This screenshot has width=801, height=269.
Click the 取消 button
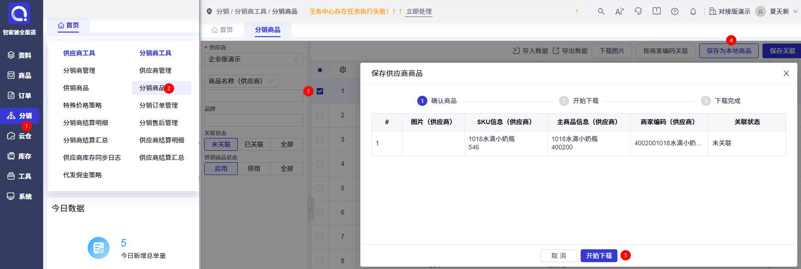pyautogui.click(x=559, y=256)
